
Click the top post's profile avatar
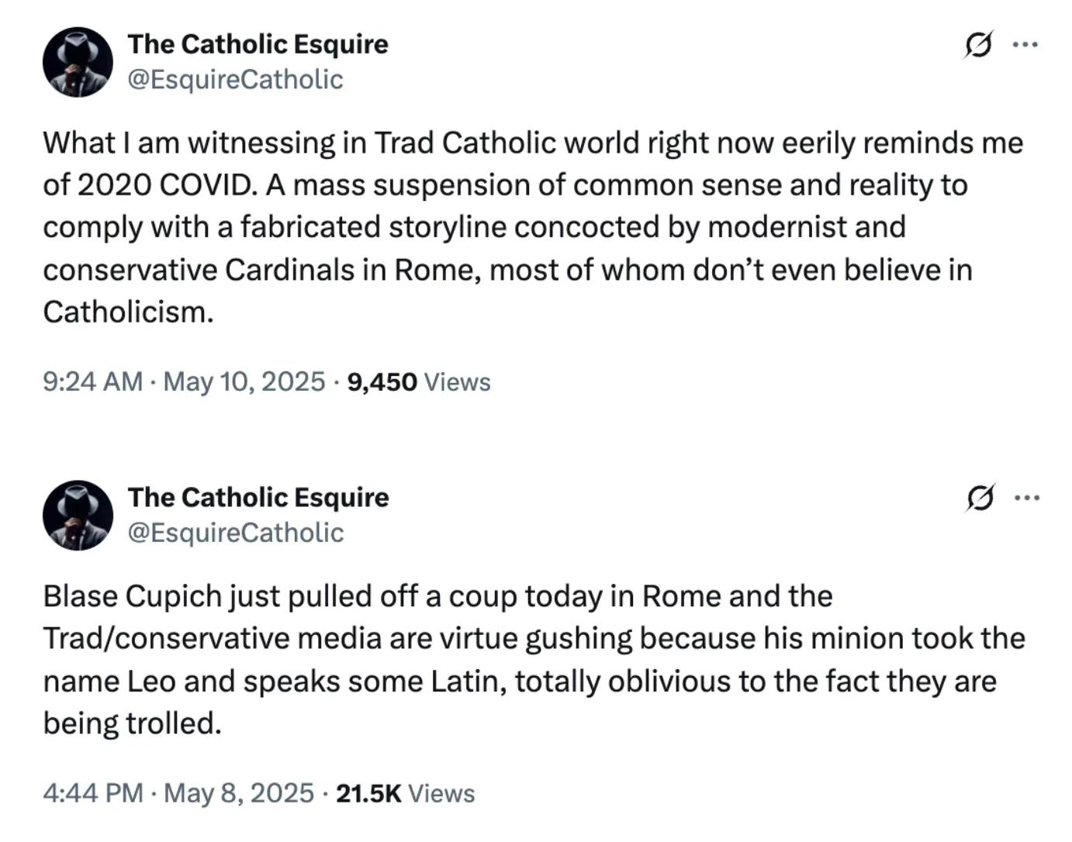(78, 62)
